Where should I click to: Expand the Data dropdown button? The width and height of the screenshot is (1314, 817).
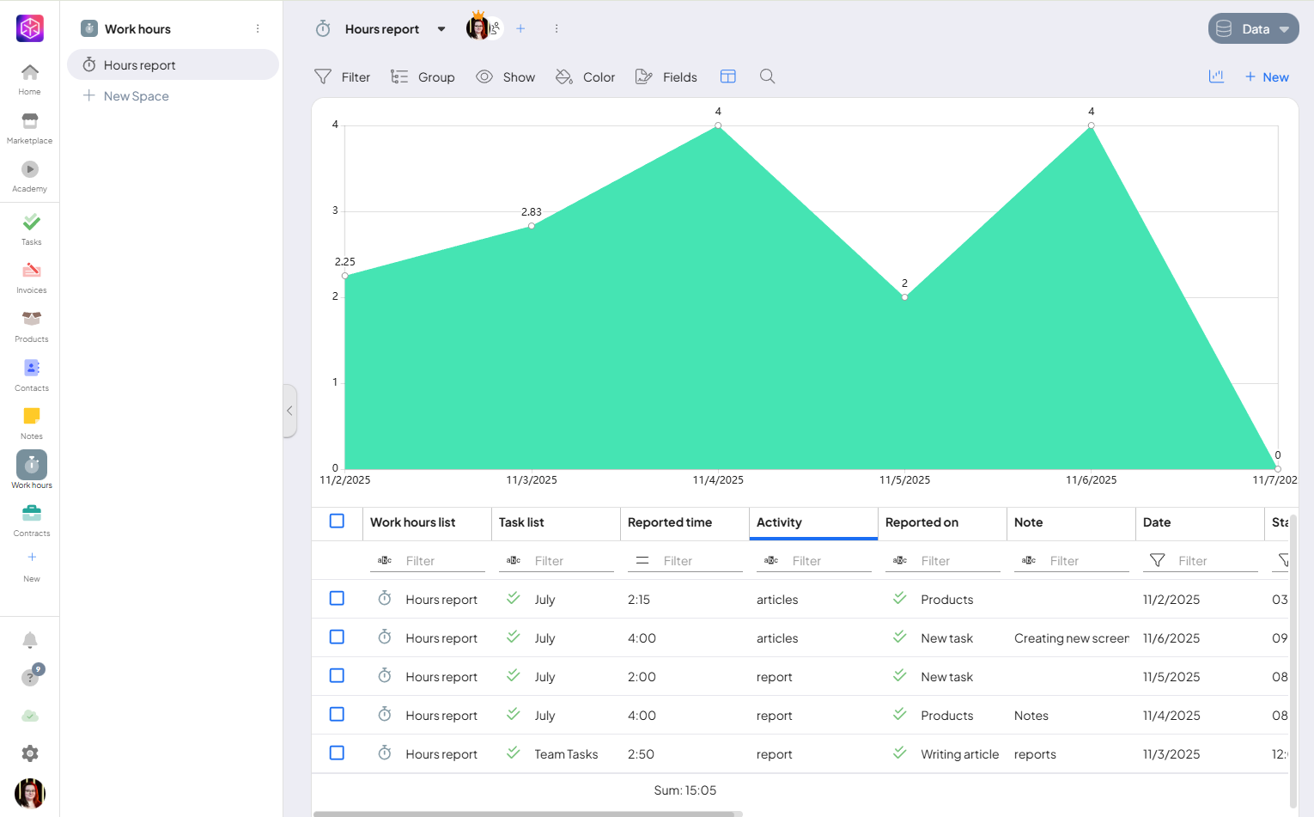pos(1253,28)
